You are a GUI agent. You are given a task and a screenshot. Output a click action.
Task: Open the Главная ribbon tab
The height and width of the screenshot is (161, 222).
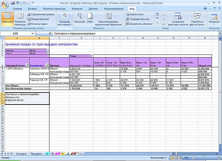[x=17, y=9]
